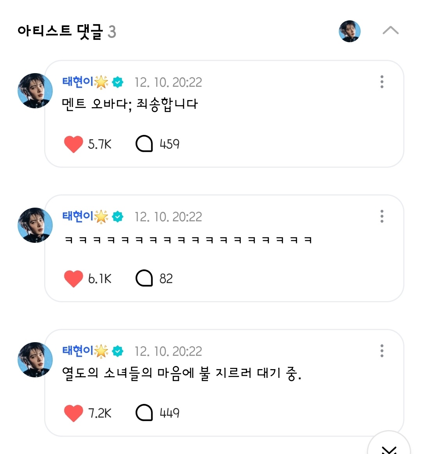Click verified badge on first comment
The width and height of the screenshot is (422, 454).
pos(118,82)
